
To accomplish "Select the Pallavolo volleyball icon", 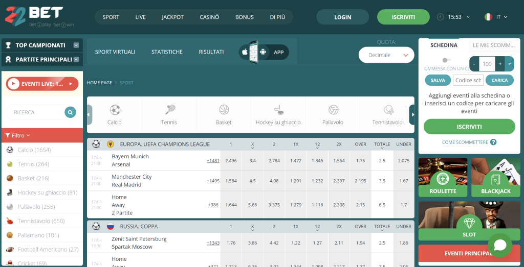I will 333,110.
